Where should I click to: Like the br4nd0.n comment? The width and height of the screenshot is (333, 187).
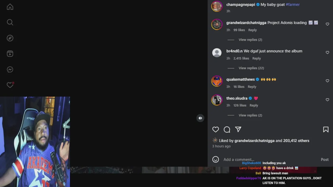click(x=328, y=52)
